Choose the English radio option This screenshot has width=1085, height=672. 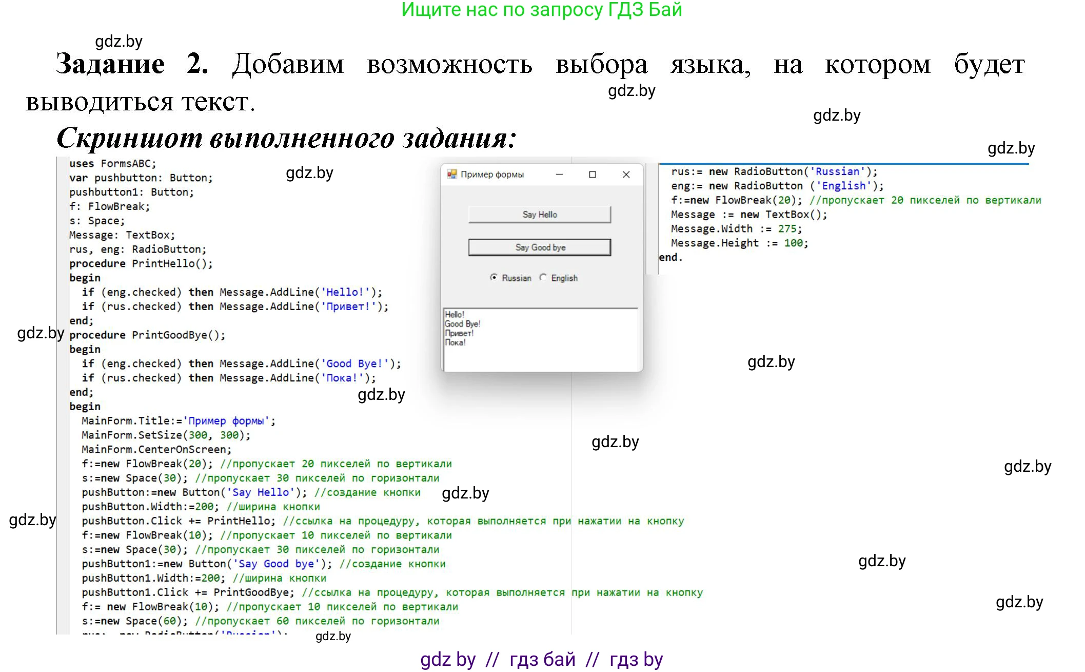point(543,278)
